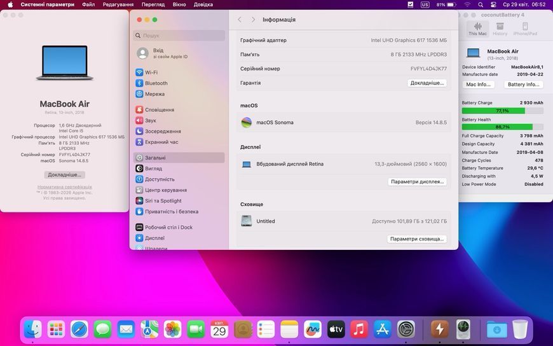The width and height of the screenshot is (553, 346).
Task: Click Параметри сховища button
Action: click(x=417, y=239)
